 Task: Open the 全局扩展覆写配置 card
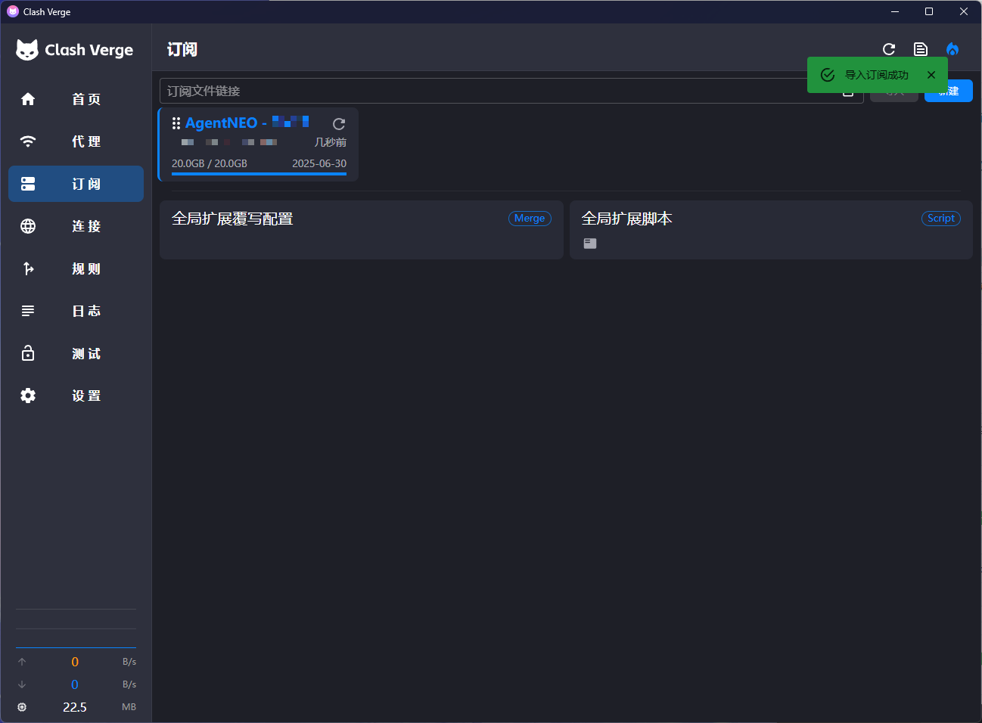pyautogui.click(x=362, y=230)
